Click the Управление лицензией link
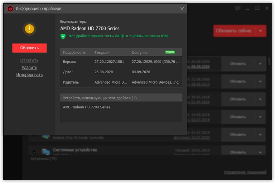Viewport: 275px width, 183px height. [x=245, y=172]
